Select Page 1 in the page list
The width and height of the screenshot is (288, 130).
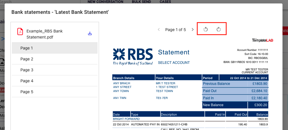[x=55, y=48]
